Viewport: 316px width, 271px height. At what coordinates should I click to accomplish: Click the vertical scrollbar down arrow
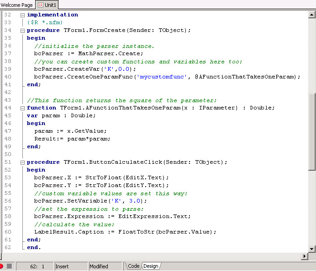(312, 249)
